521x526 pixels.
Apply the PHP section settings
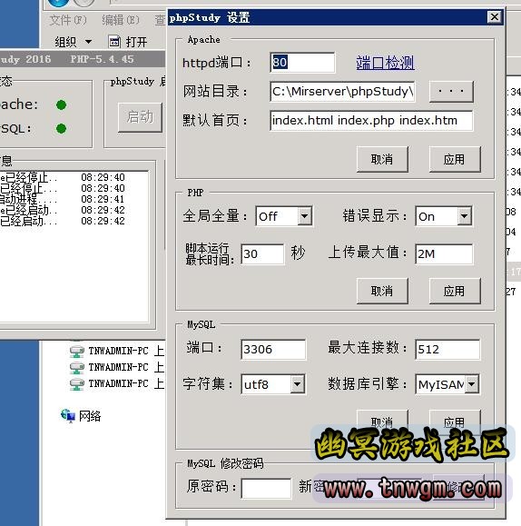455,291
